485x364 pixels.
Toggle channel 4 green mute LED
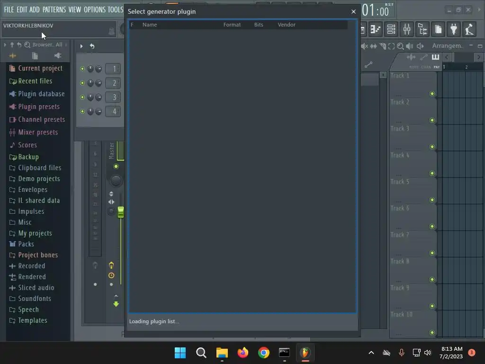pos(82,111)
